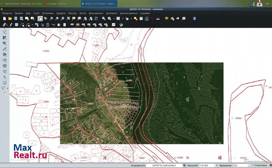This screenshot has width=272, height=168.
Task: Click the Delete Selected trash icon
Action: [x=48, y=25]
